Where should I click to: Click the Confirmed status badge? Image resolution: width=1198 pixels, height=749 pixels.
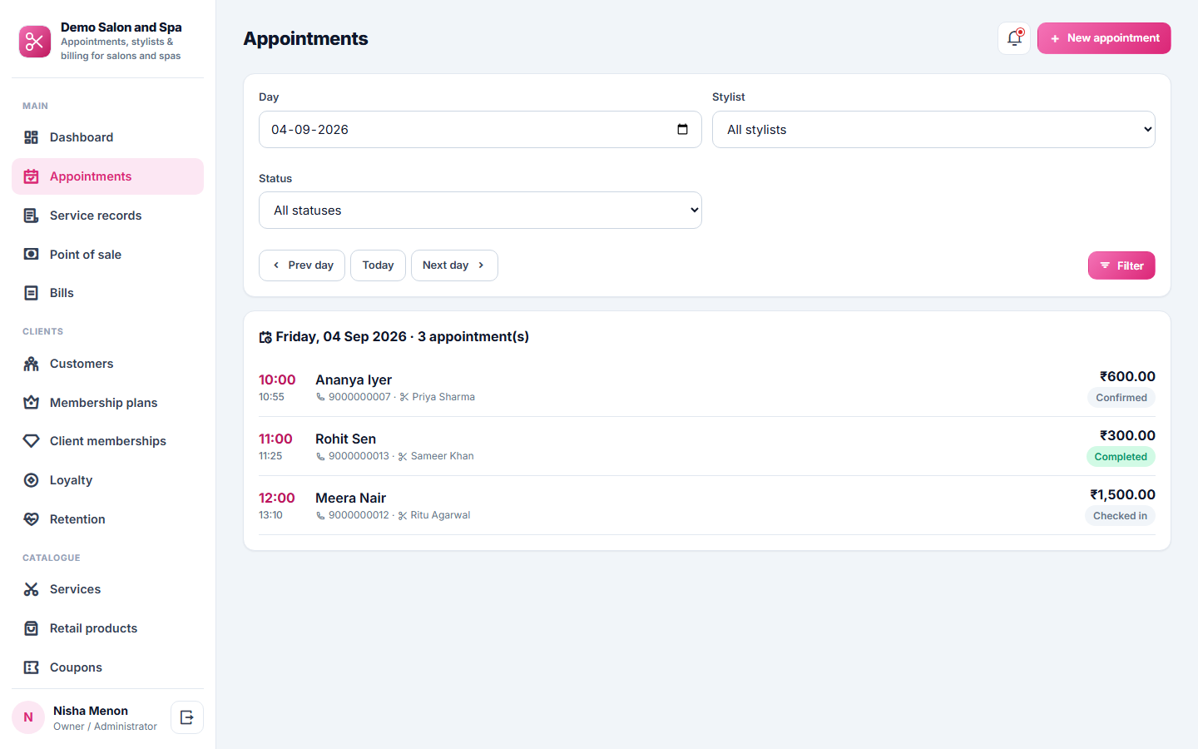pyautogui.click(x=1121, y=398)
